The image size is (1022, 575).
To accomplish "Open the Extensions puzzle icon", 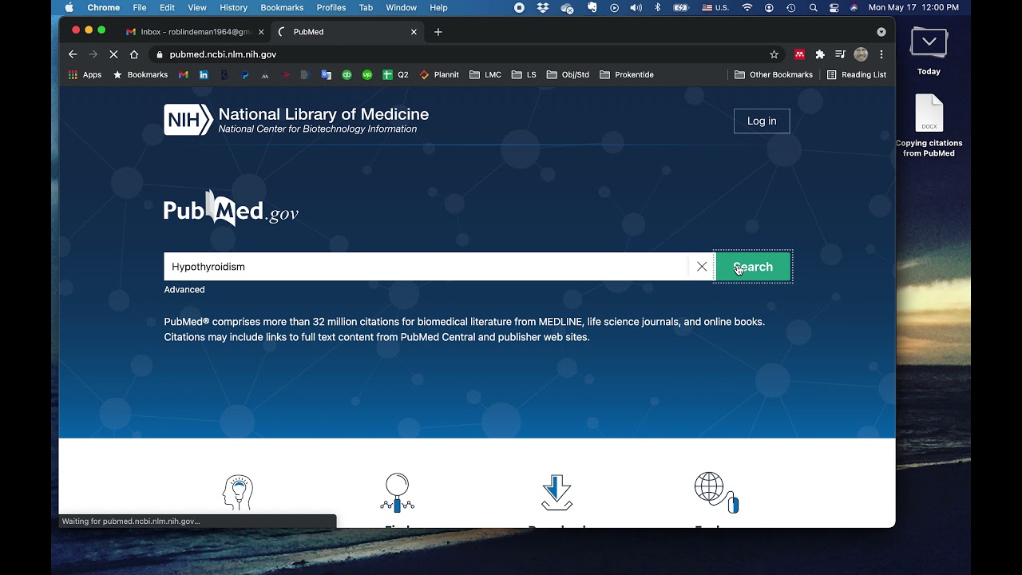I will point(819,54).
